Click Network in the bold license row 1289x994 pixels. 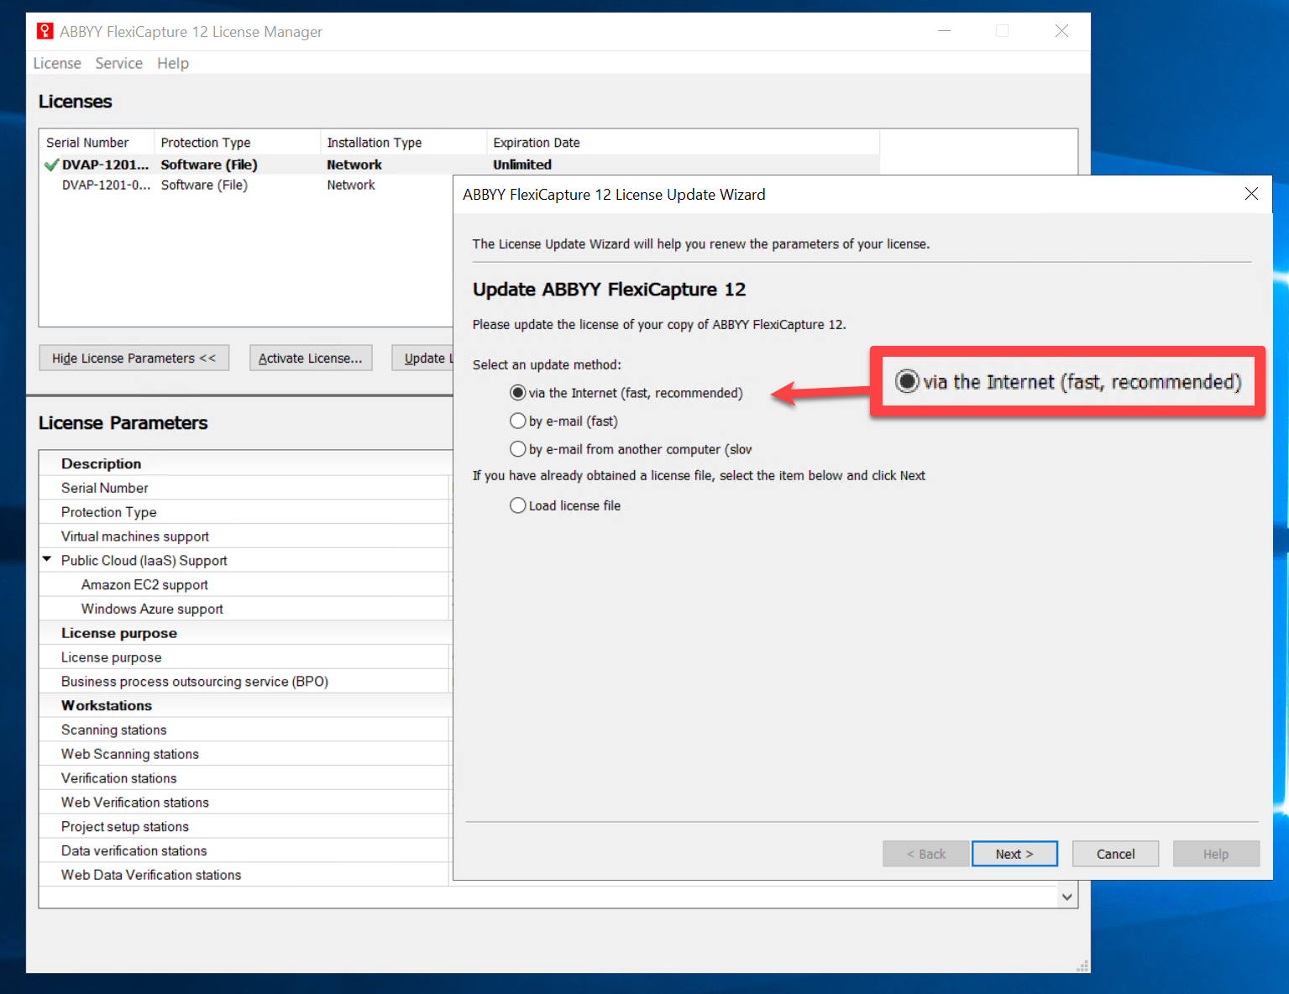coord(354,165)
